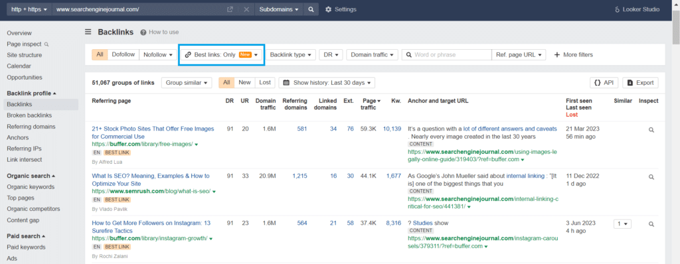The image size is (680, 264).
Task: Click the domain URL input field
Action: (x=139, y=9)
